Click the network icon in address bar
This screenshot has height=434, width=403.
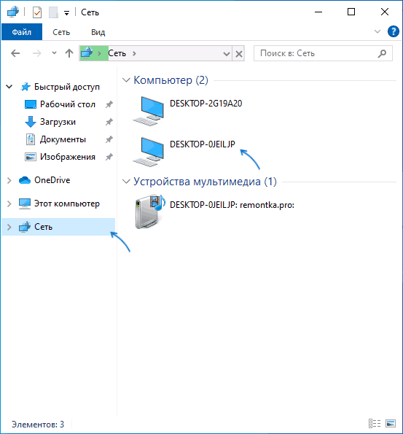coord(87,53)
